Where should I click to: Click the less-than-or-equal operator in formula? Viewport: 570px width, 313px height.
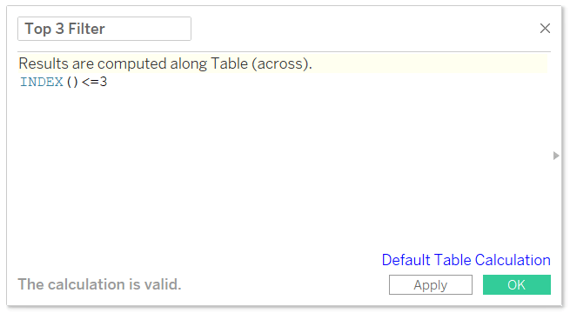(x=91, y=82)
